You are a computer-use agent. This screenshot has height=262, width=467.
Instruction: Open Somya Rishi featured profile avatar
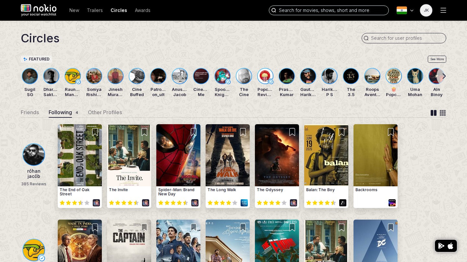(x=94, y=76)
